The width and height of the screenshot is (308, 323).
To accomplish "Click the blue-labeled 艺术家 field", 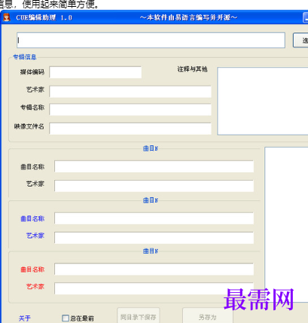I will 154,238.
